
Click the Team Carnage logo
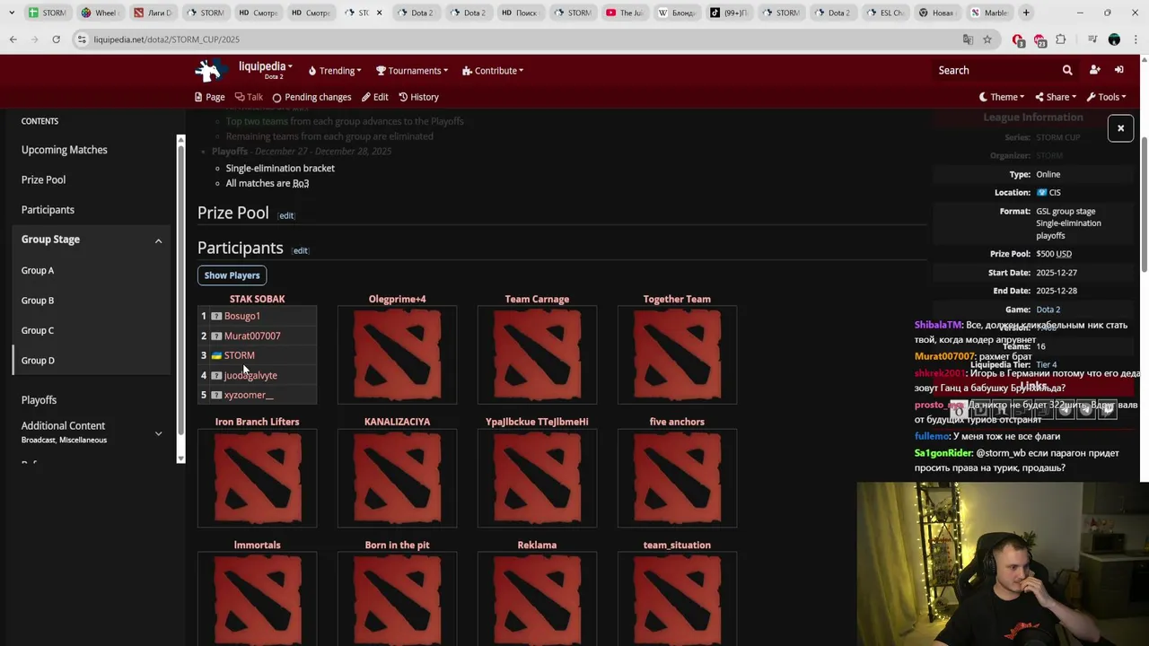[537, 354]
